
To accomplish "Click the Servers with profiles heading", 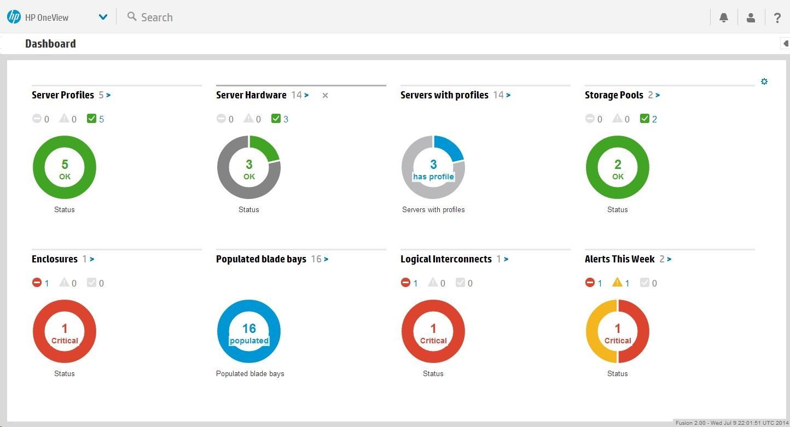I will click(x=444, y=95).
